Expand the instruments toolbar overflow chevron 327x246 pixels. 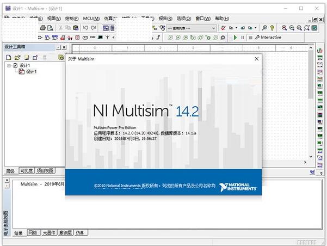click(x=321, y=173)
